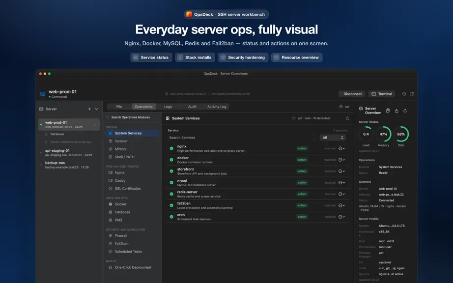This screenshot has width=453, height=283.
Task: Refresh the Server Overview panel
Action: tap(405, 111)
